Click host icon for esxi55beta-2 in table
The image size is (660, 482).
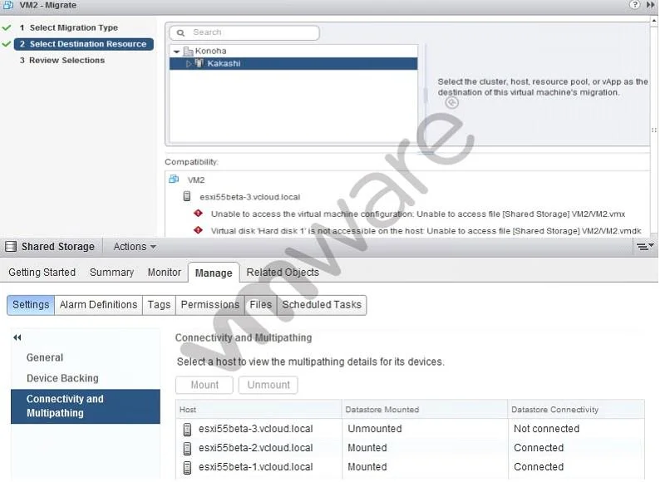[x=187, y=448]
